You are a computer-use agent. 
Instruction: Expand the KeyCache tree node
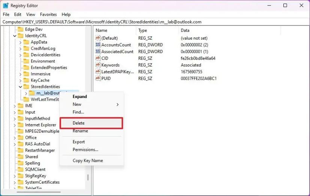20,80
